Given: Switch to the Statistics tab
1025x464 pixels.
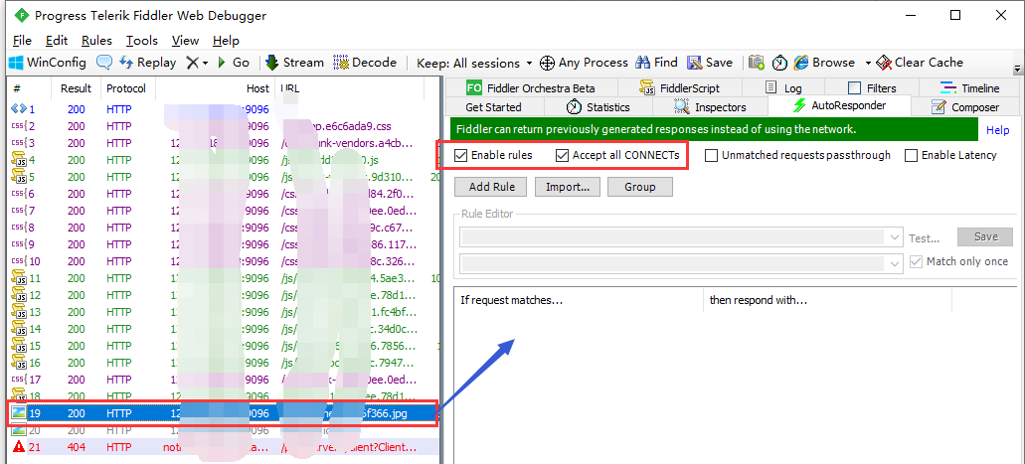Looking at the screenshot, I should [598, 107].
